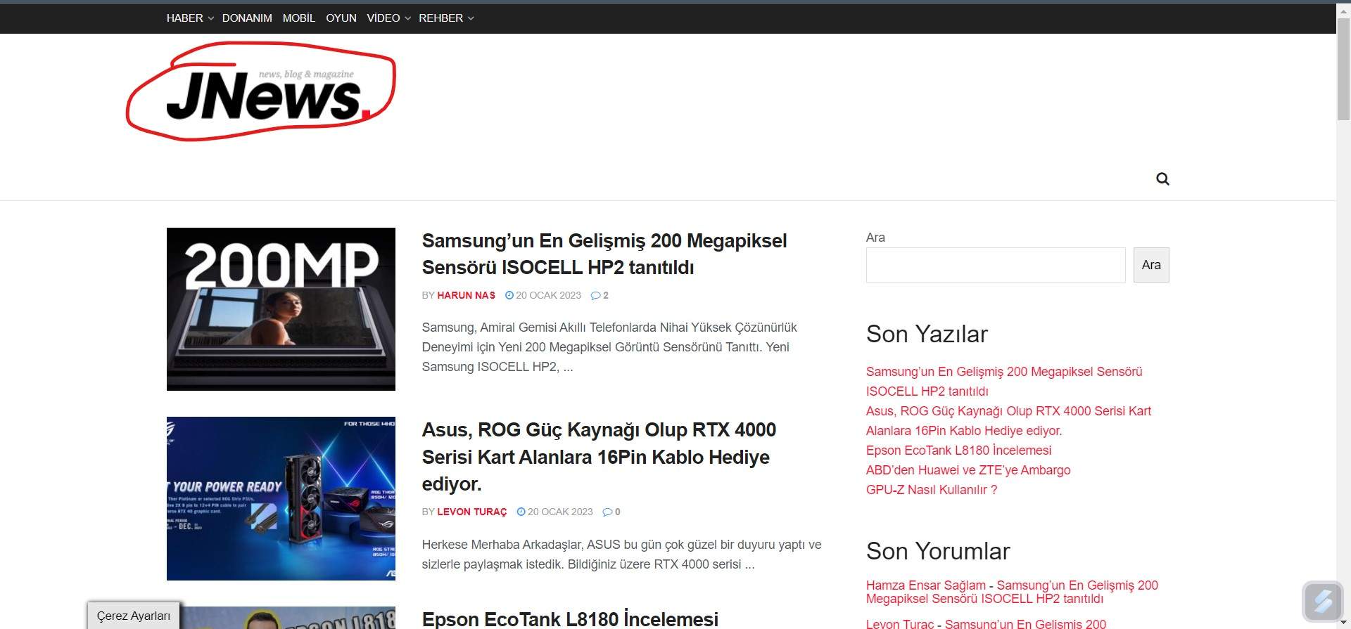Click the comment bubble icon on Samsung article
This screenshot has width=1351, height=629.
click(x=595, y=296)
